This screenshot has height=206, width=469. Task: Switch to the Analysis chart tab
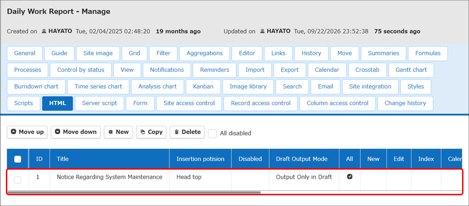point(157,87)
